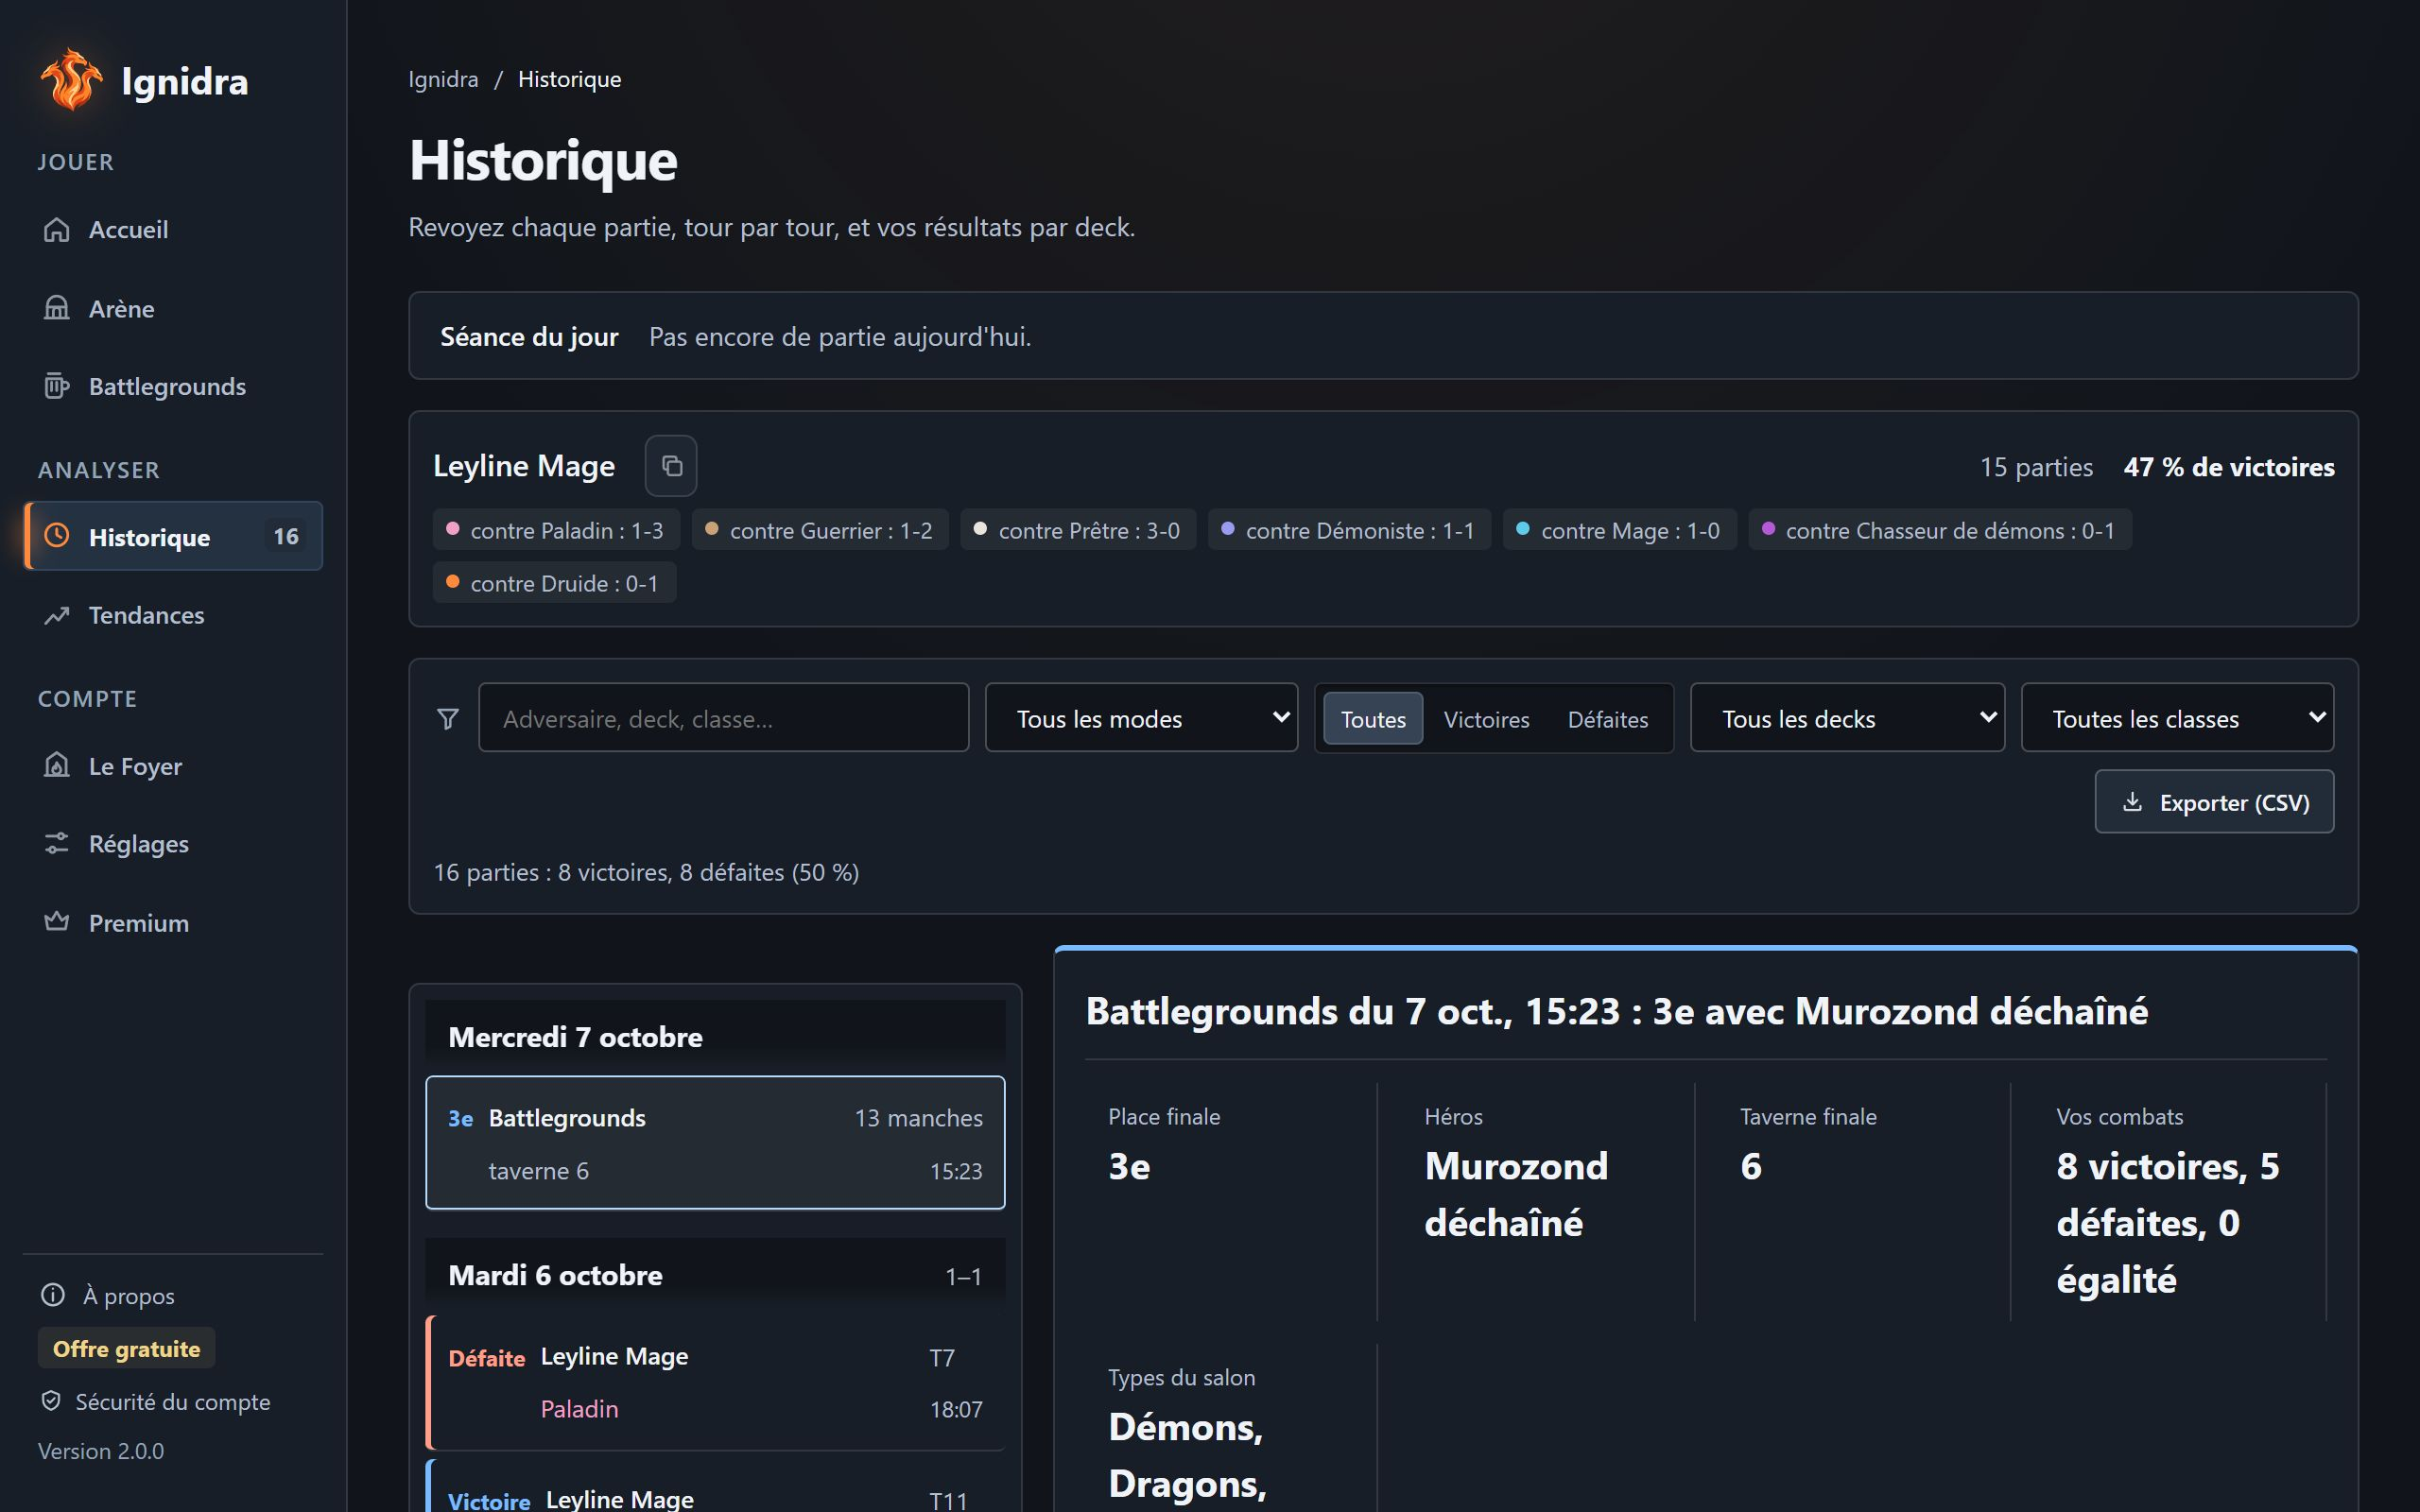Open the Tendances trend icon
The width and height of the screenshot is (2420, 1512).
pos(57,615)
